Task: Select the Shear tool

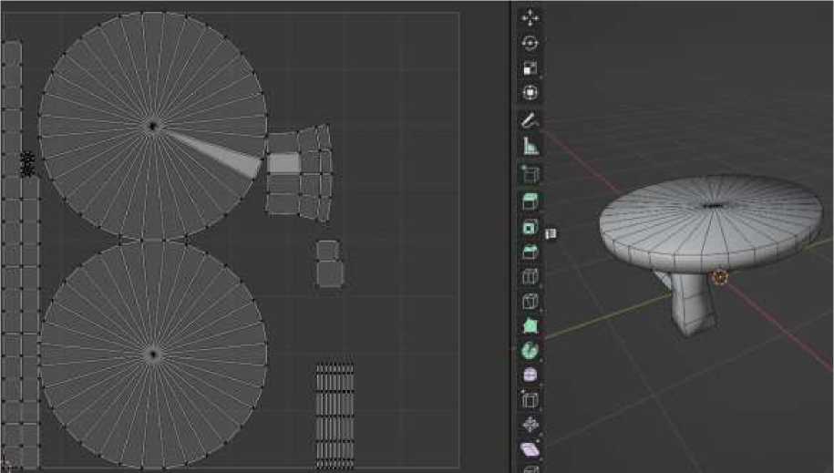Action: click(x=530, y=449)
